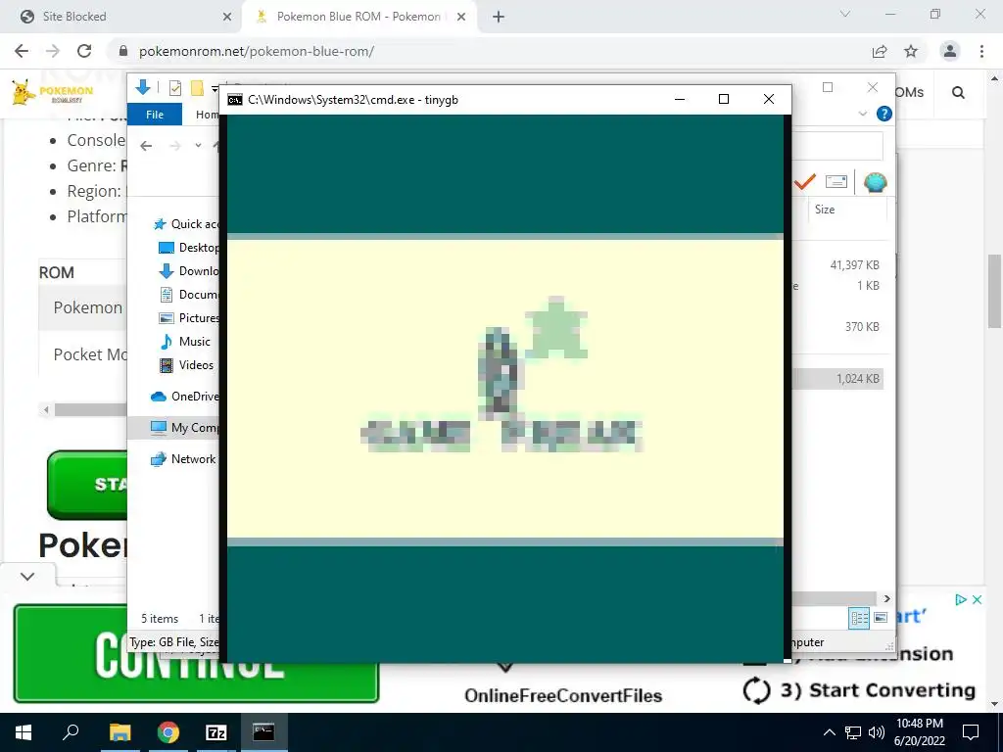Select Downloads in Explorer navigation pane

click(189, 271)
